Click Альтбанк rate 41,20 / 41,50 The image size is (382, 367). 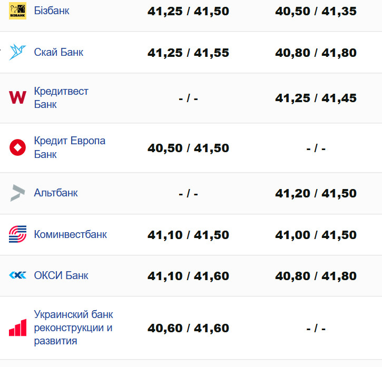click(316, 193)
